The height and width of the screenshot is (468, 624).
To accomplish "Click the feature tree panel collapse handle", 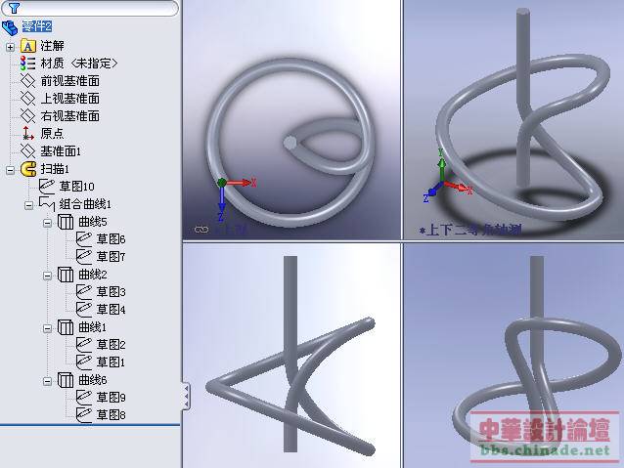I will click(186, 396).
